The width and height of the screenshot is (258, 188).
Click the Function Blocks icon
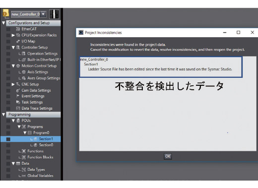pyautogui.click(x=24, y=157)
